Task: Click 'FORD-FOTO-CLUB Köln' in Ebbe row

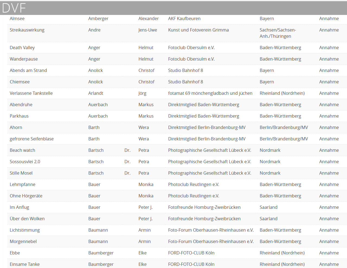Action: pyautogui.click(x=191, y=253)
